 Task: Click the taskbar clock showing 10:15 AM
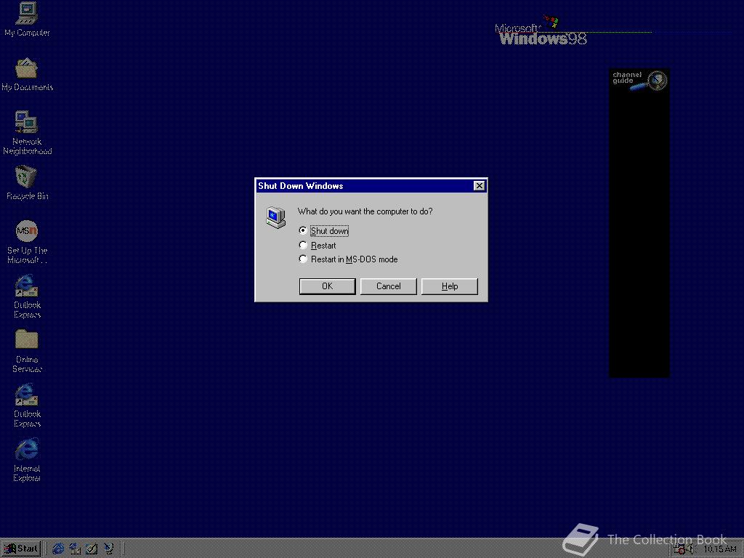720,549
